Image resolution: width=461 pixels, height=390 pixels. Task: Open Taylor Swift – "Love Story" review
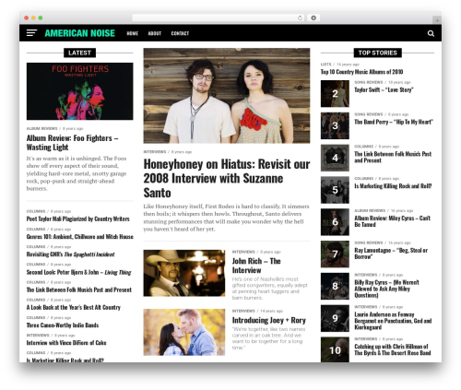(x=384, y=89)
